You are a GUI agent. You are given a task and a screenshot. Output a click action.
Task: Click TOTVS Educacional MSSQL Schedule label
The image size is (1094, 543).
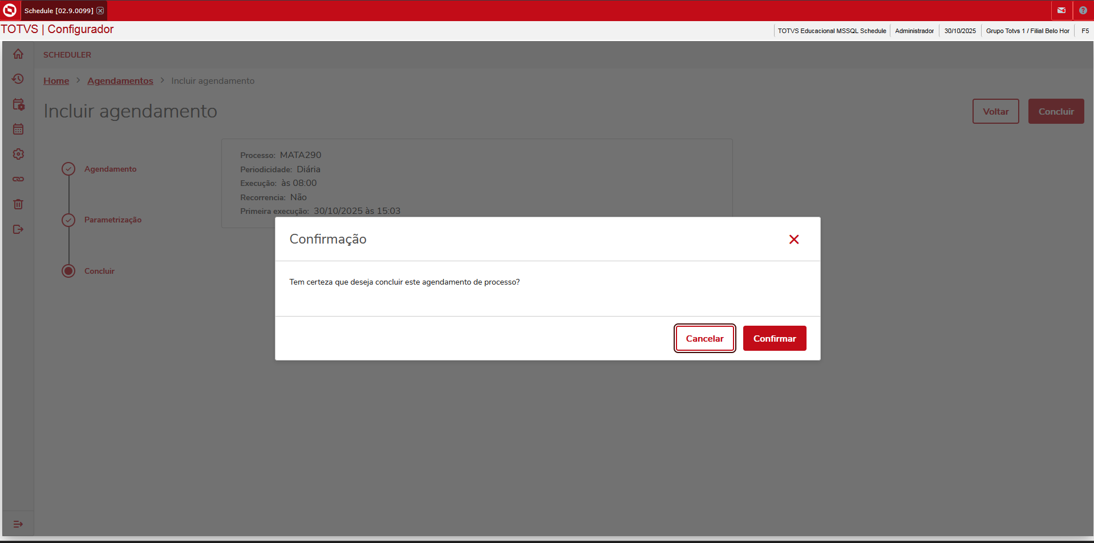[832, 31]
